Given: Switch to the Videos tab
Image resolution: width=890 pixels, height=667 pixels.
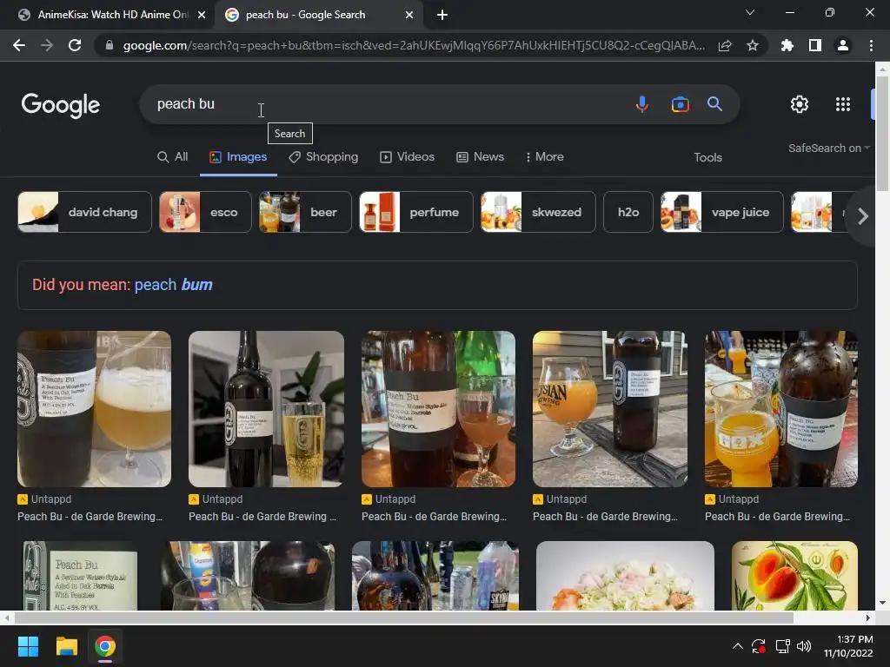Looking at the screenshot, I should coord(407,157).
